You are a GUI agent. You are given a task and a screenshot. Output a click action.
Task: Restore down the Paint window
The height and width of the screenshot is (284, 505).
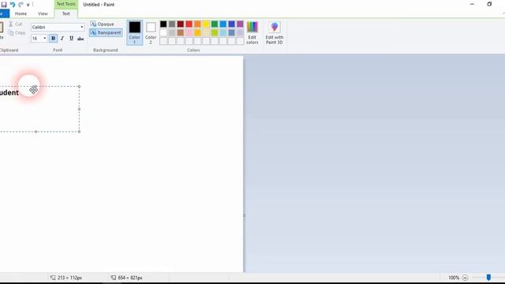tap(489, 4)
